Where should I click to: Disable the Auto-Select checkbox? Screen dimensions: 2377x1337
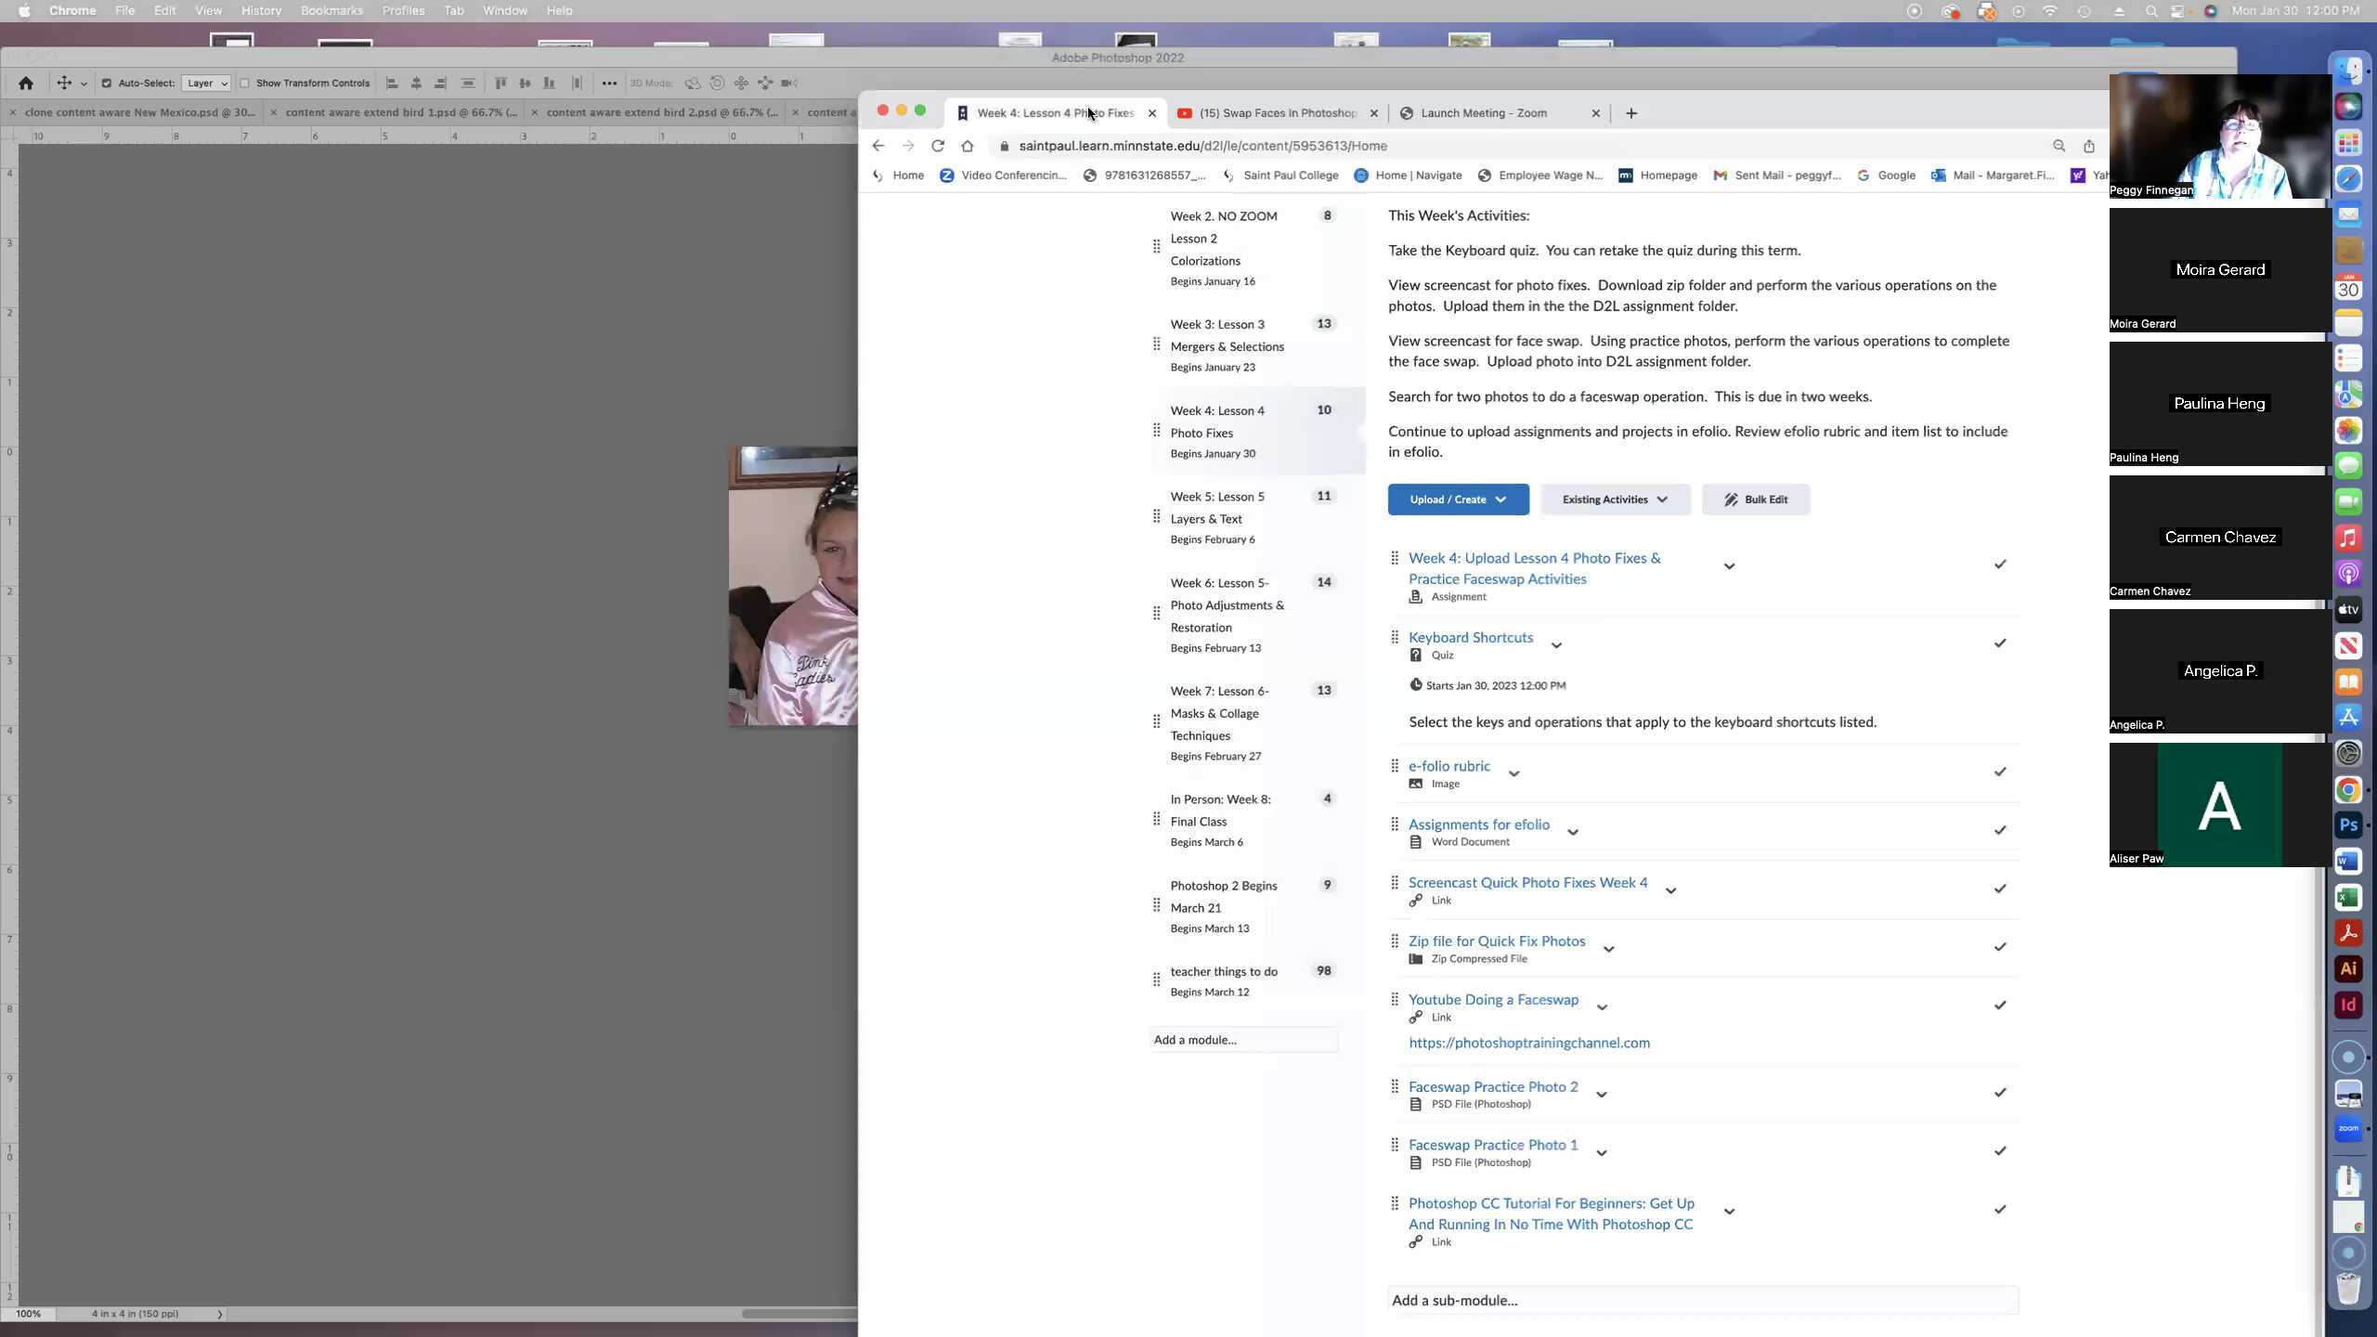click(x=109, y=83)
